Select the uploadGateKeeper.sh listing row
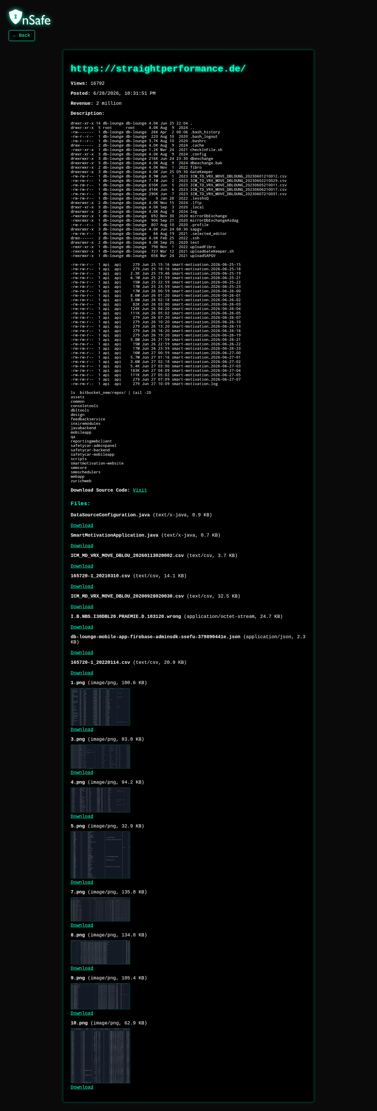The width and height of the screenshot is (377, 1111). click(152, 251)
